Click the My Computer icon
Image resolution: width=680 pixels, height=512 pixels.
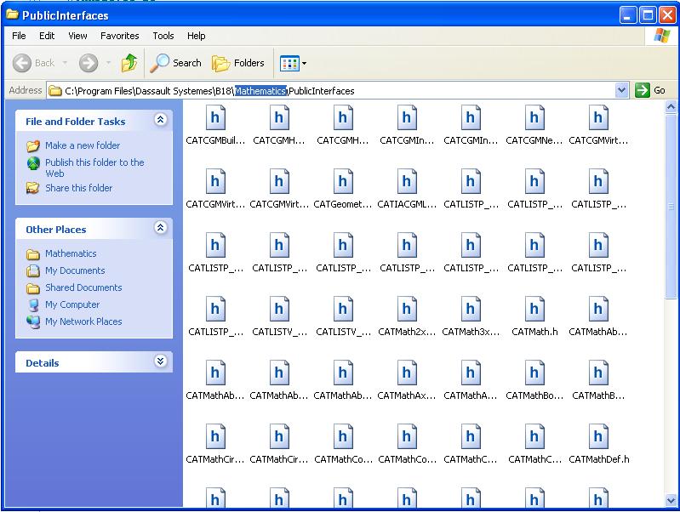pos(33,304)
